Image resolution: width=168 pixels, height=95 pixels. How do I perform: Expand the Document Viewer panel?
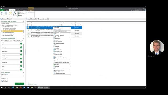27,84
